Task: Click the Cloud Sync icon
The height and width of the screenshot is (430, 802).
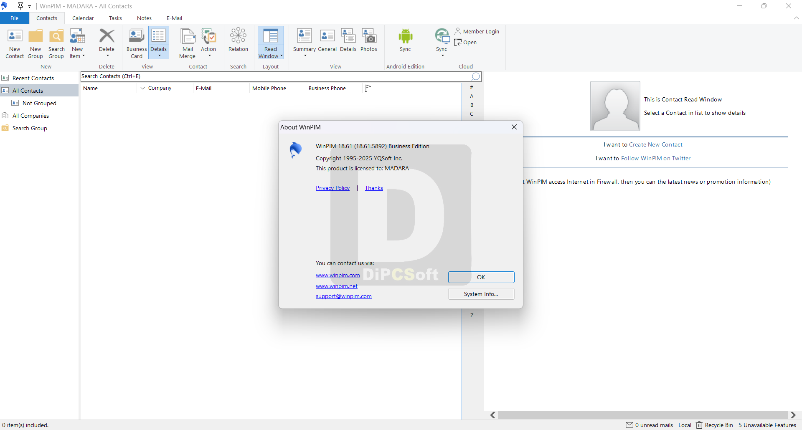Action: point(442,36)
